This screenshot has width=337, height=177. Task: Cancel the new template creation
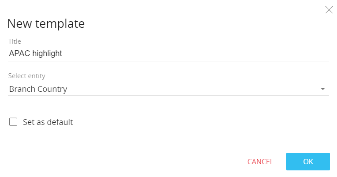(260, 162)
